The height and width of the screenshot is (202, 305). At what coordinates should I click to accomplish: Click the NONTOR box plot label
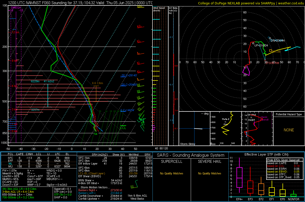click(x=294, y=199)
